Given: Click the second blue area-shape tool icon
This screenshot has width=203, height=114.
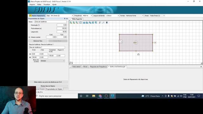Looking at the screenshot, I should click(87, 22).
